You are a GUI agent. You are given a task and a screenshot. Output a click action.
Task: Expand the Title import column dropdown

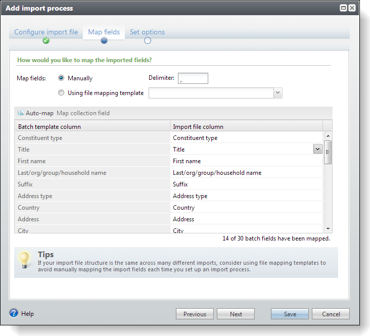(x=317, y=149)
